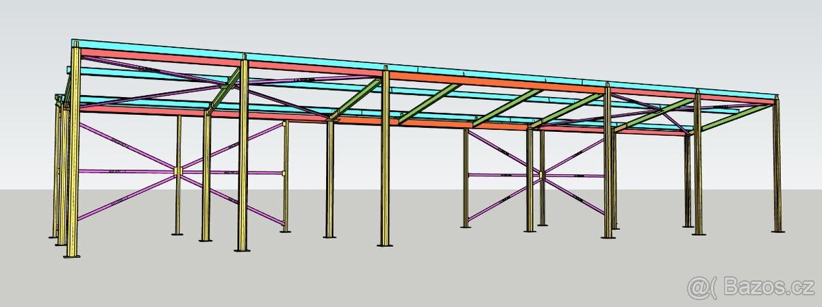
Task: Select the leftmost green roof rafter
Action: pyautogui.click(x=227, y=90)
